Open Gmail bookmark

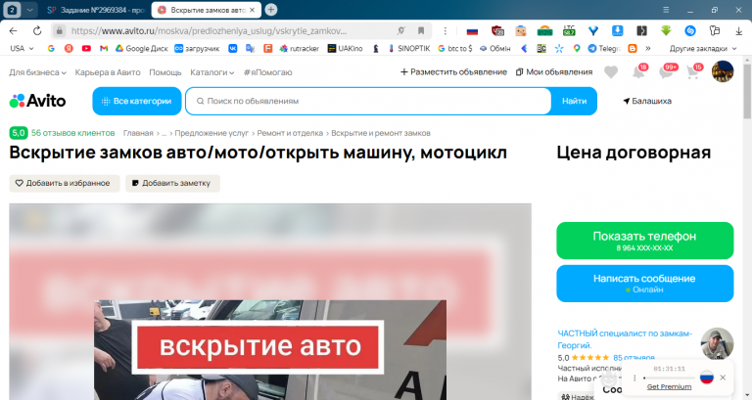(104, 48)
